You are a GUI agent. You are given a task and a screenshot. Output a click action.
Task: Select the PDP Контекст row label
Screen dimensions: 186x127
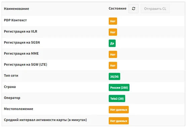[x=15, y=20]
